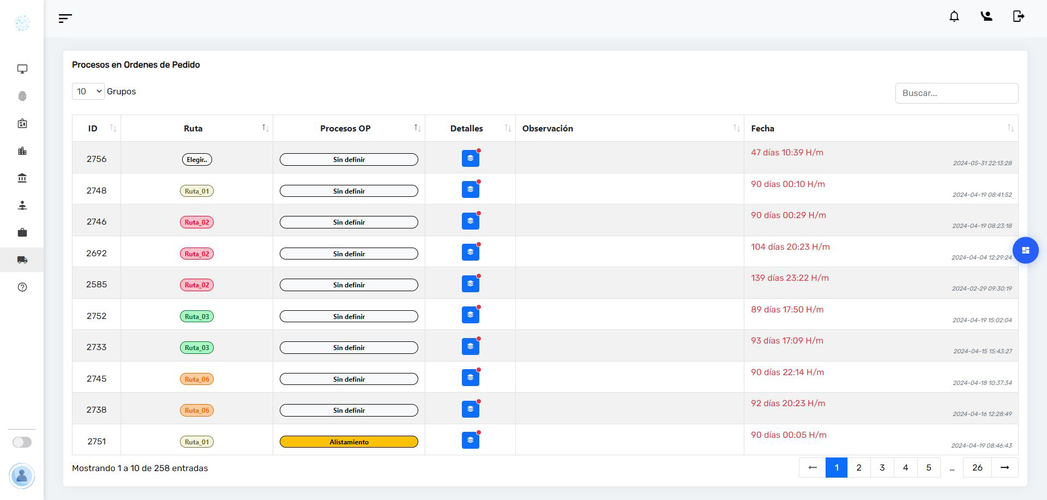Screen dimensions: 1047x500
Task: Click the logout icon in header
Action: click(x=1018, y=16)
